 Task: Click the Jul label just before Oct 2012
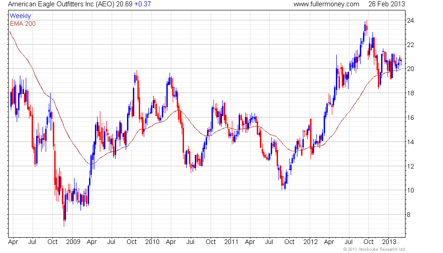[x=349, y=242]
